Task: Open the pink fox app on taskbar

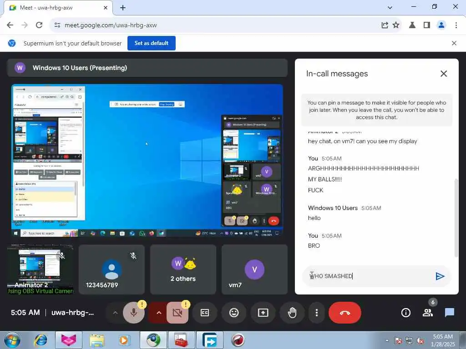Action: (69, 340)
